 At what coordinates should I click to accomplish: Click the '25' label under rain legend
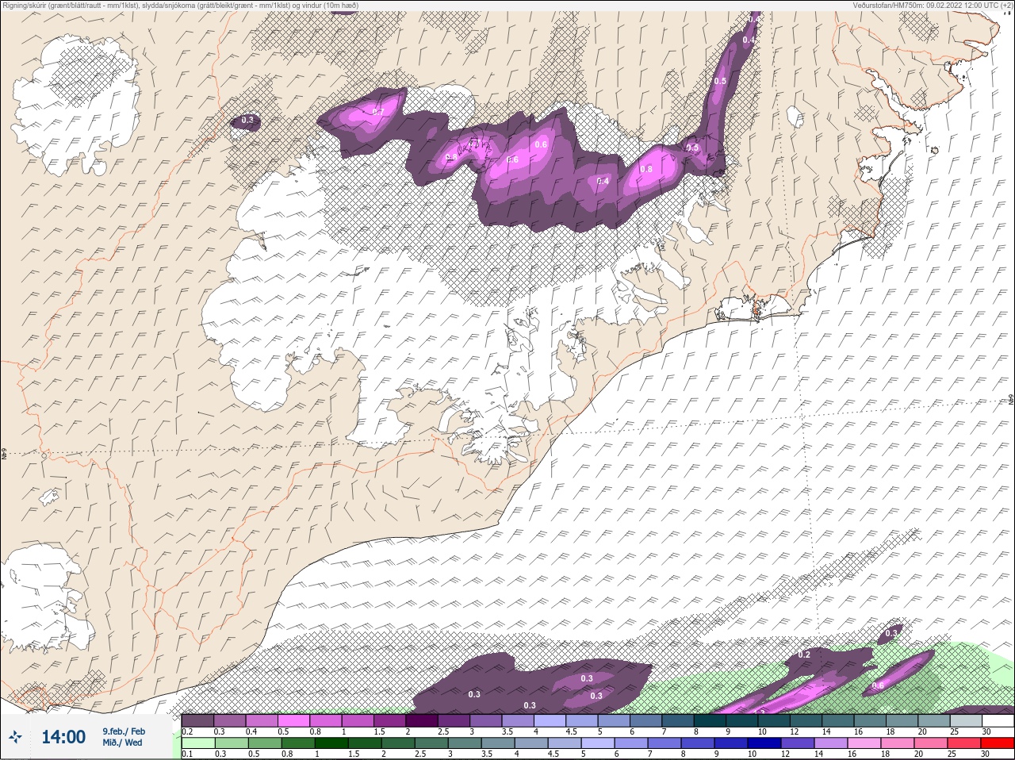click(951, 754)
